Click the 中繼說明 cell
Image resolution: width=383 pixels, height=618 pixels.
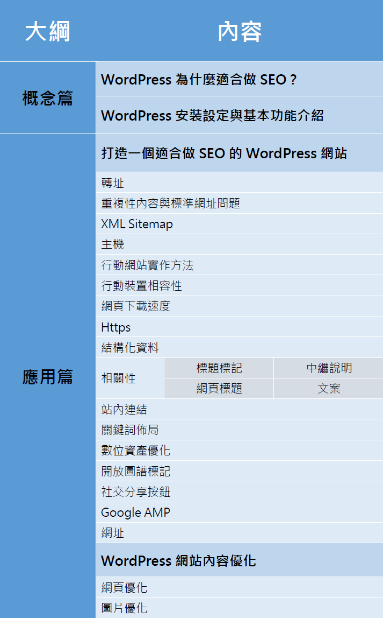[x=329, y=368]
